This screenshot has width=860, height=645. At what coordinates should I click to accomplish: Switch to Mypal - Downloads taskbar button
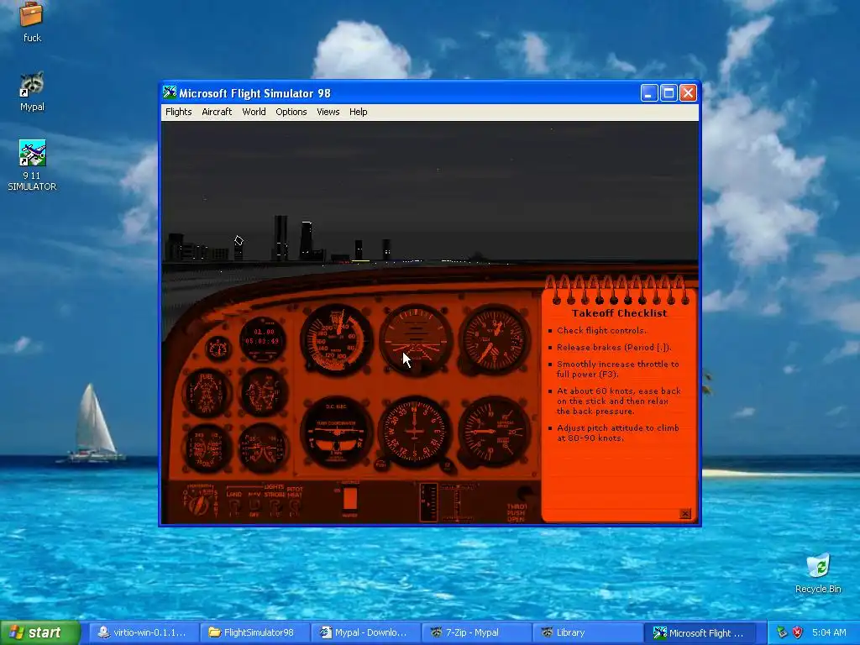point(366,633)
